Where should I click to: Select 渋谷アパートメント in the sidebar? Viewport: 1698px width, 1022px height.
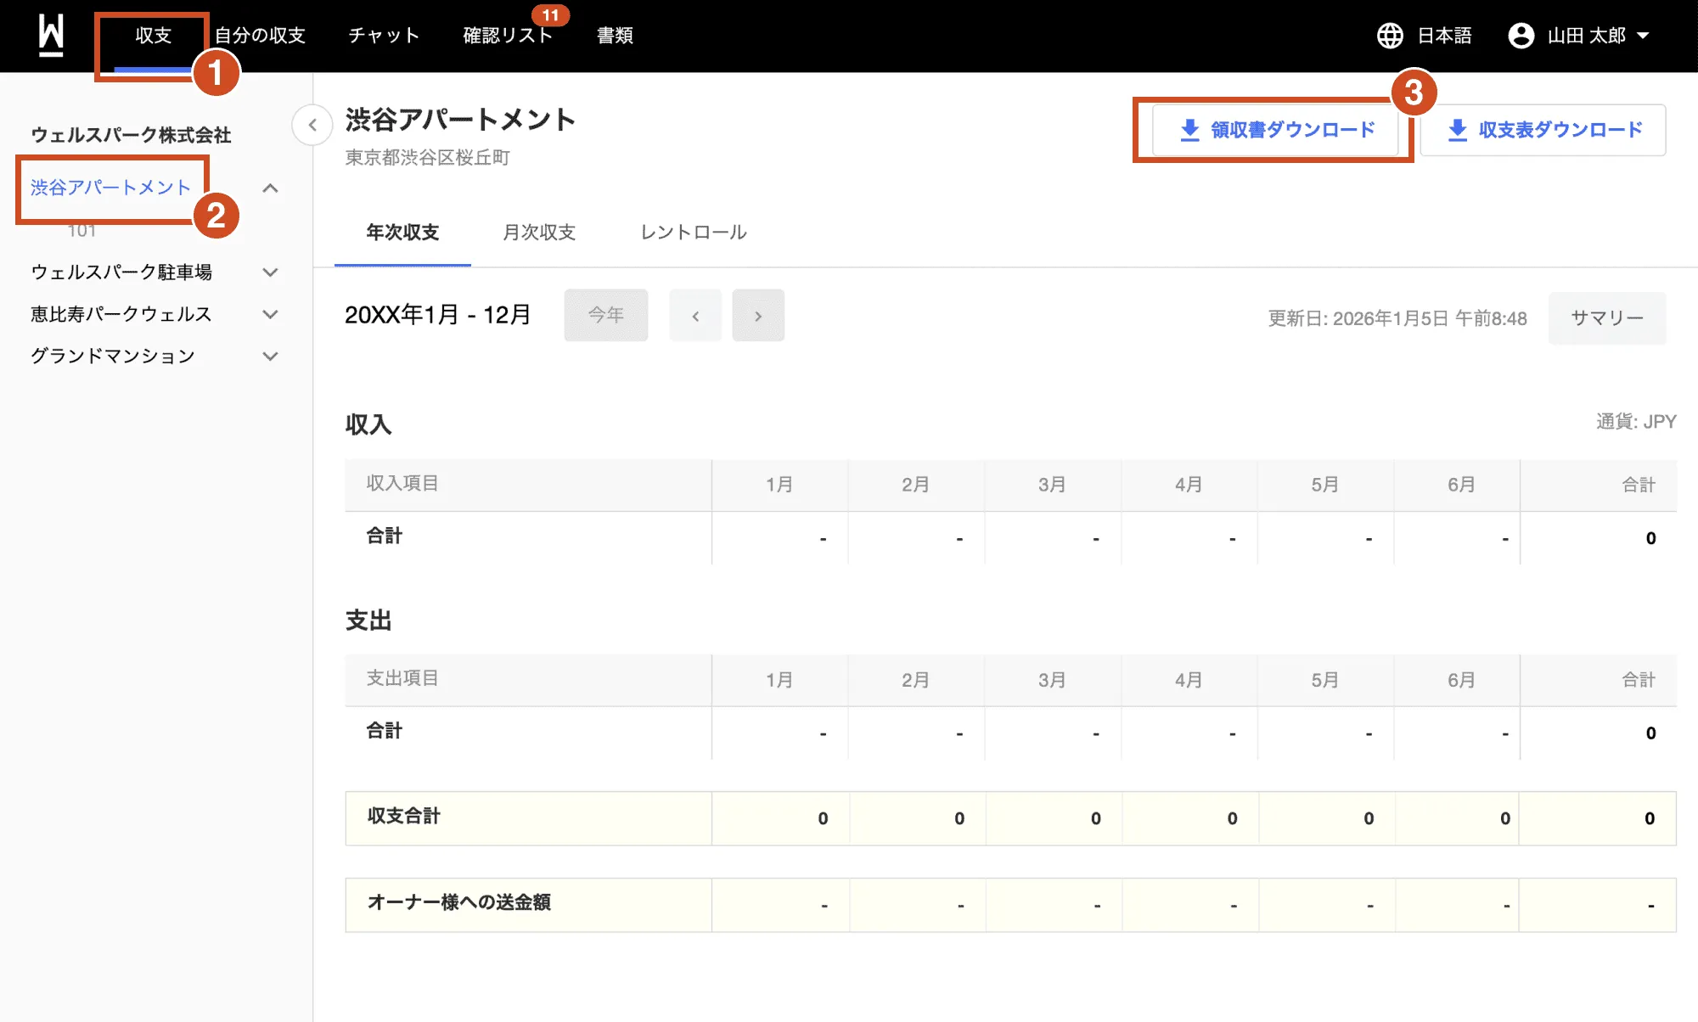pyautogui.click(x=111, y=188)
